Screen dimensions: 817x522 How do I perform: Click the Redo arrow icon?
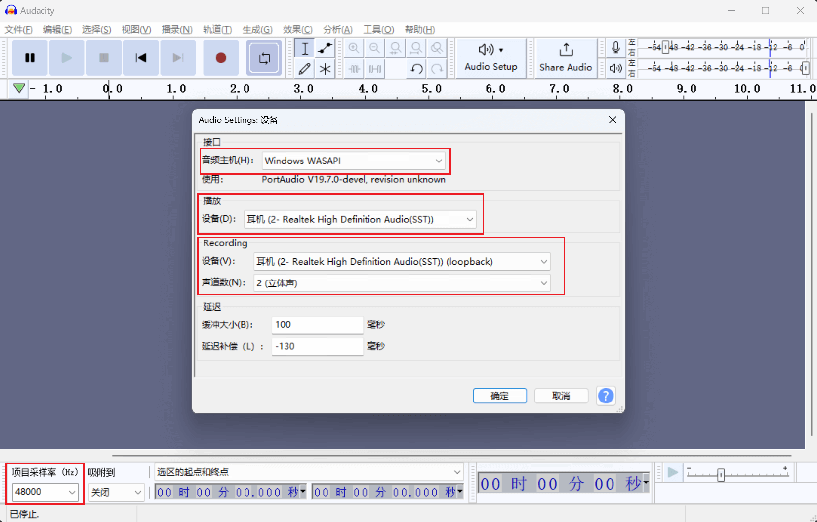437,69
